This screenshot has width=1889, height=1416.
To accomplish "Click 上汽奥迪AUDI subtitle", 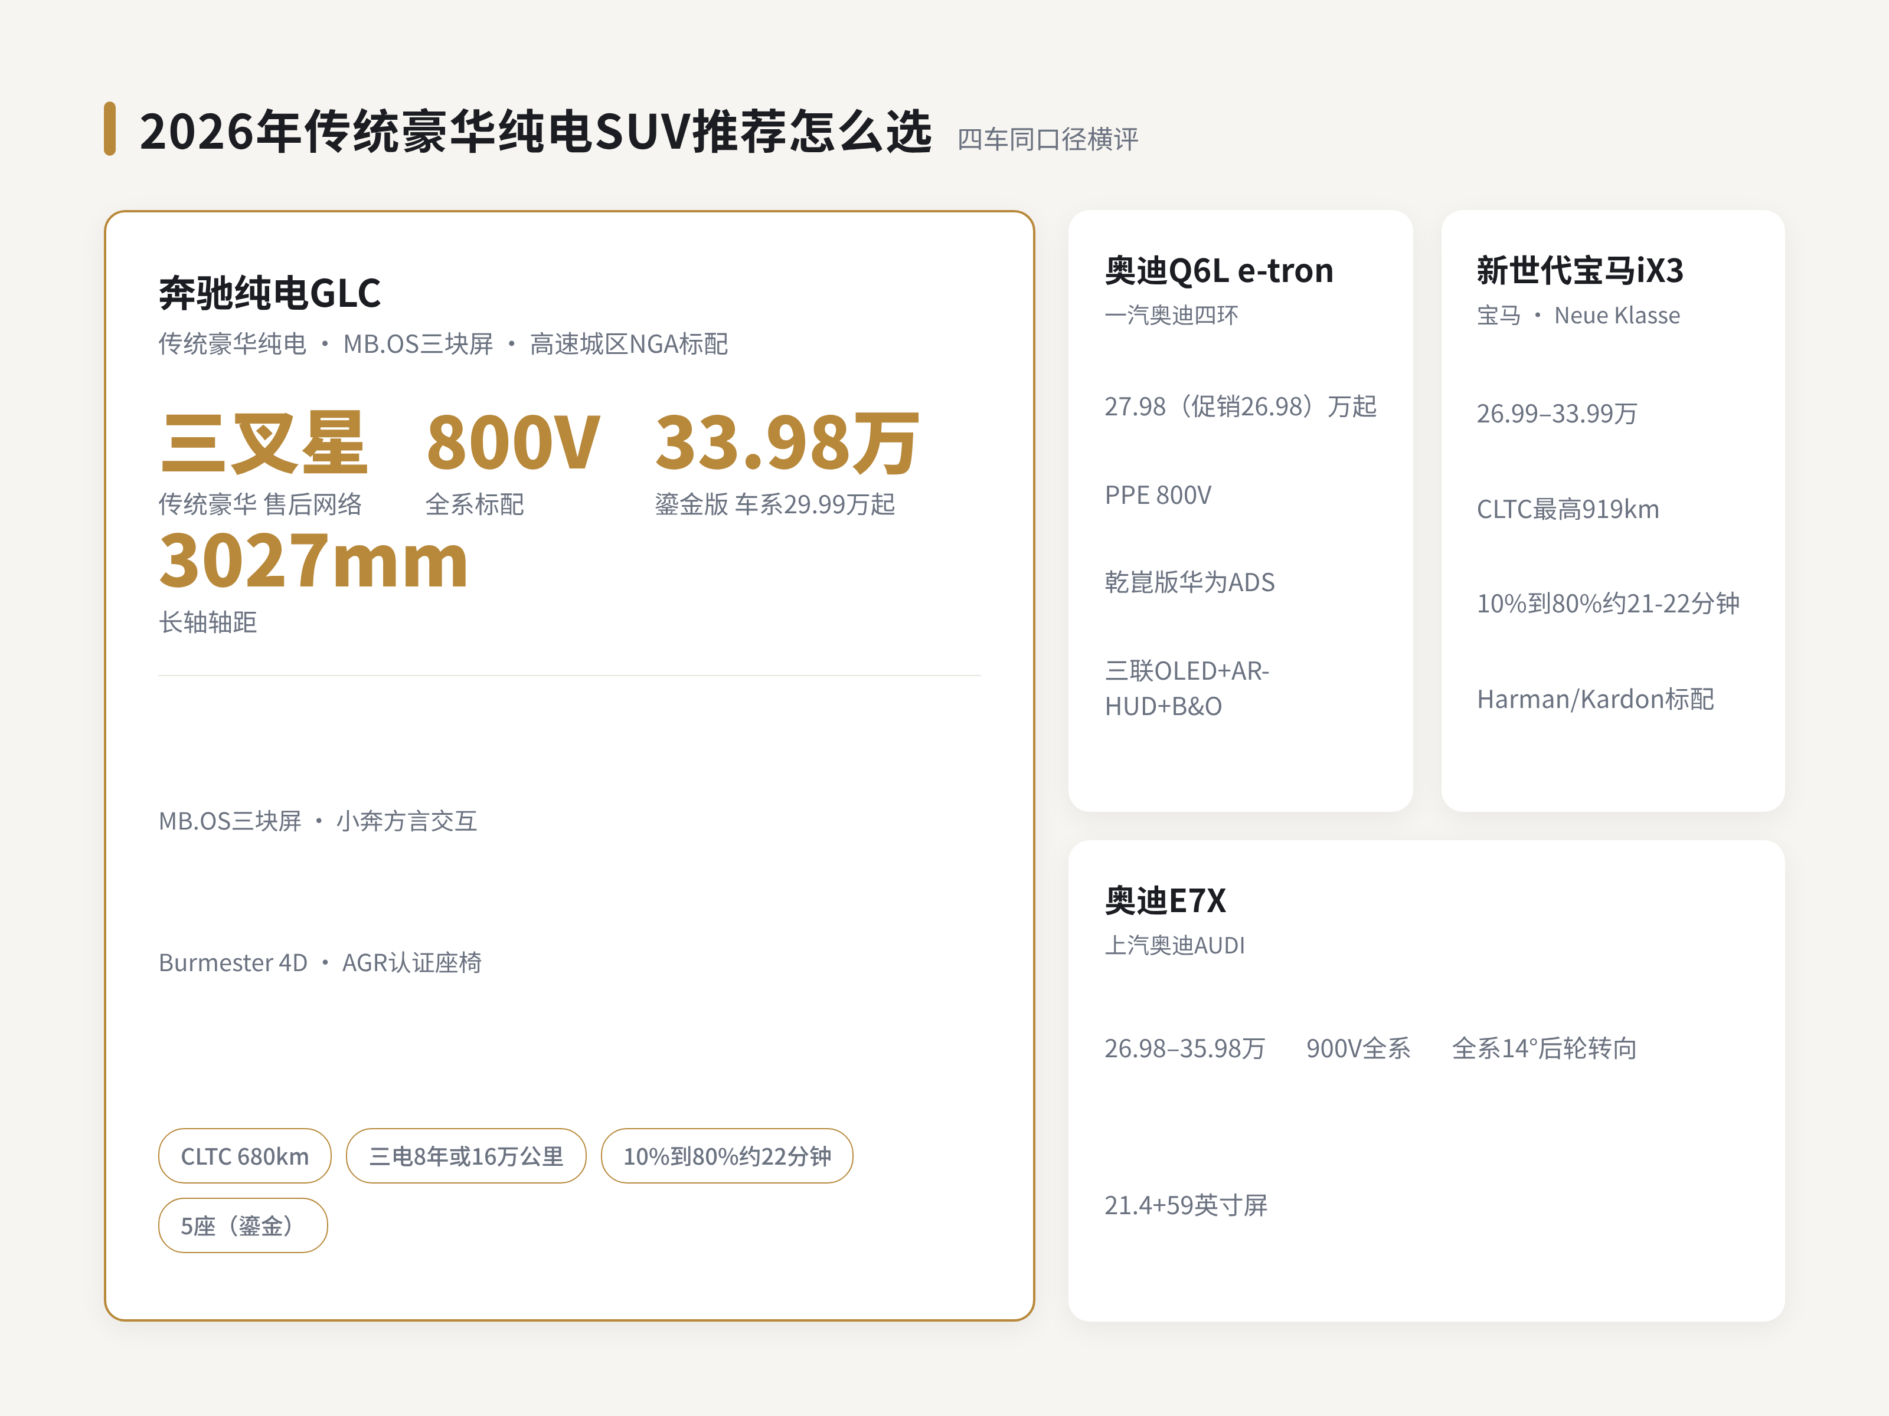I will pos(1174,945).
